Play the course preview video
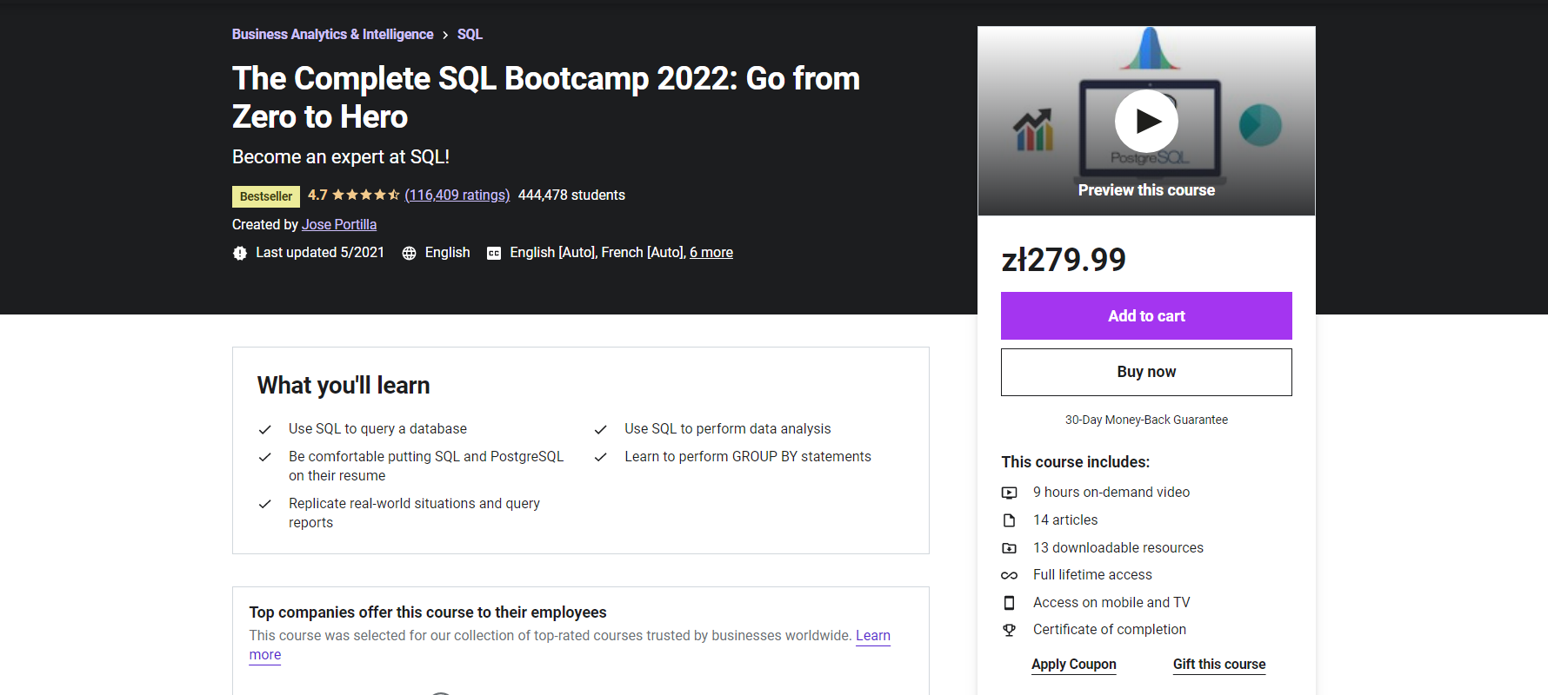Viewport: 1548px width, 695px height. pyautogui.click(x=1146, y=121)
